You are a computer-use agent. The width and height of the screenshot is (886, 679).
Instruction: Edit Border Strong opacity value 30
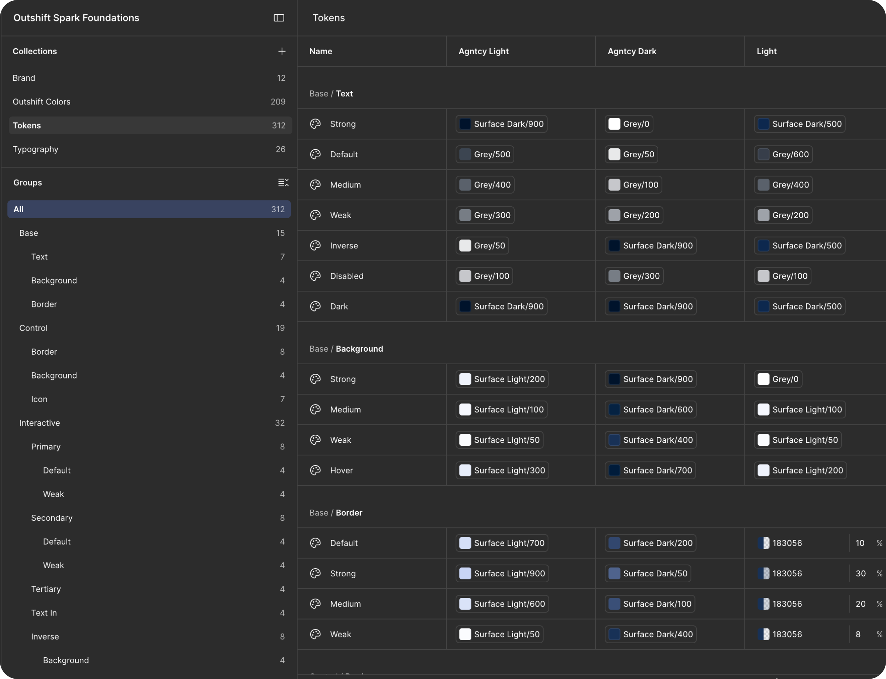click(861, 573)
